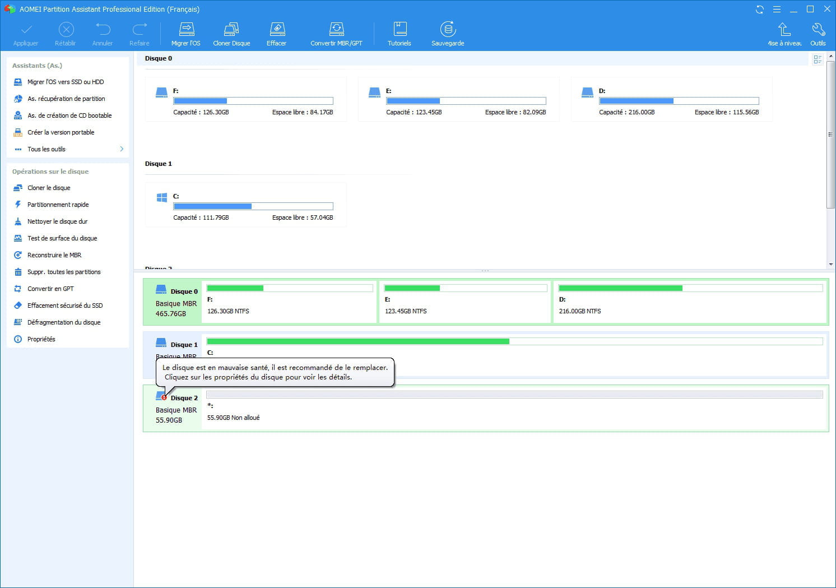Click Disque 0 label in top pane

click(159, 58)
